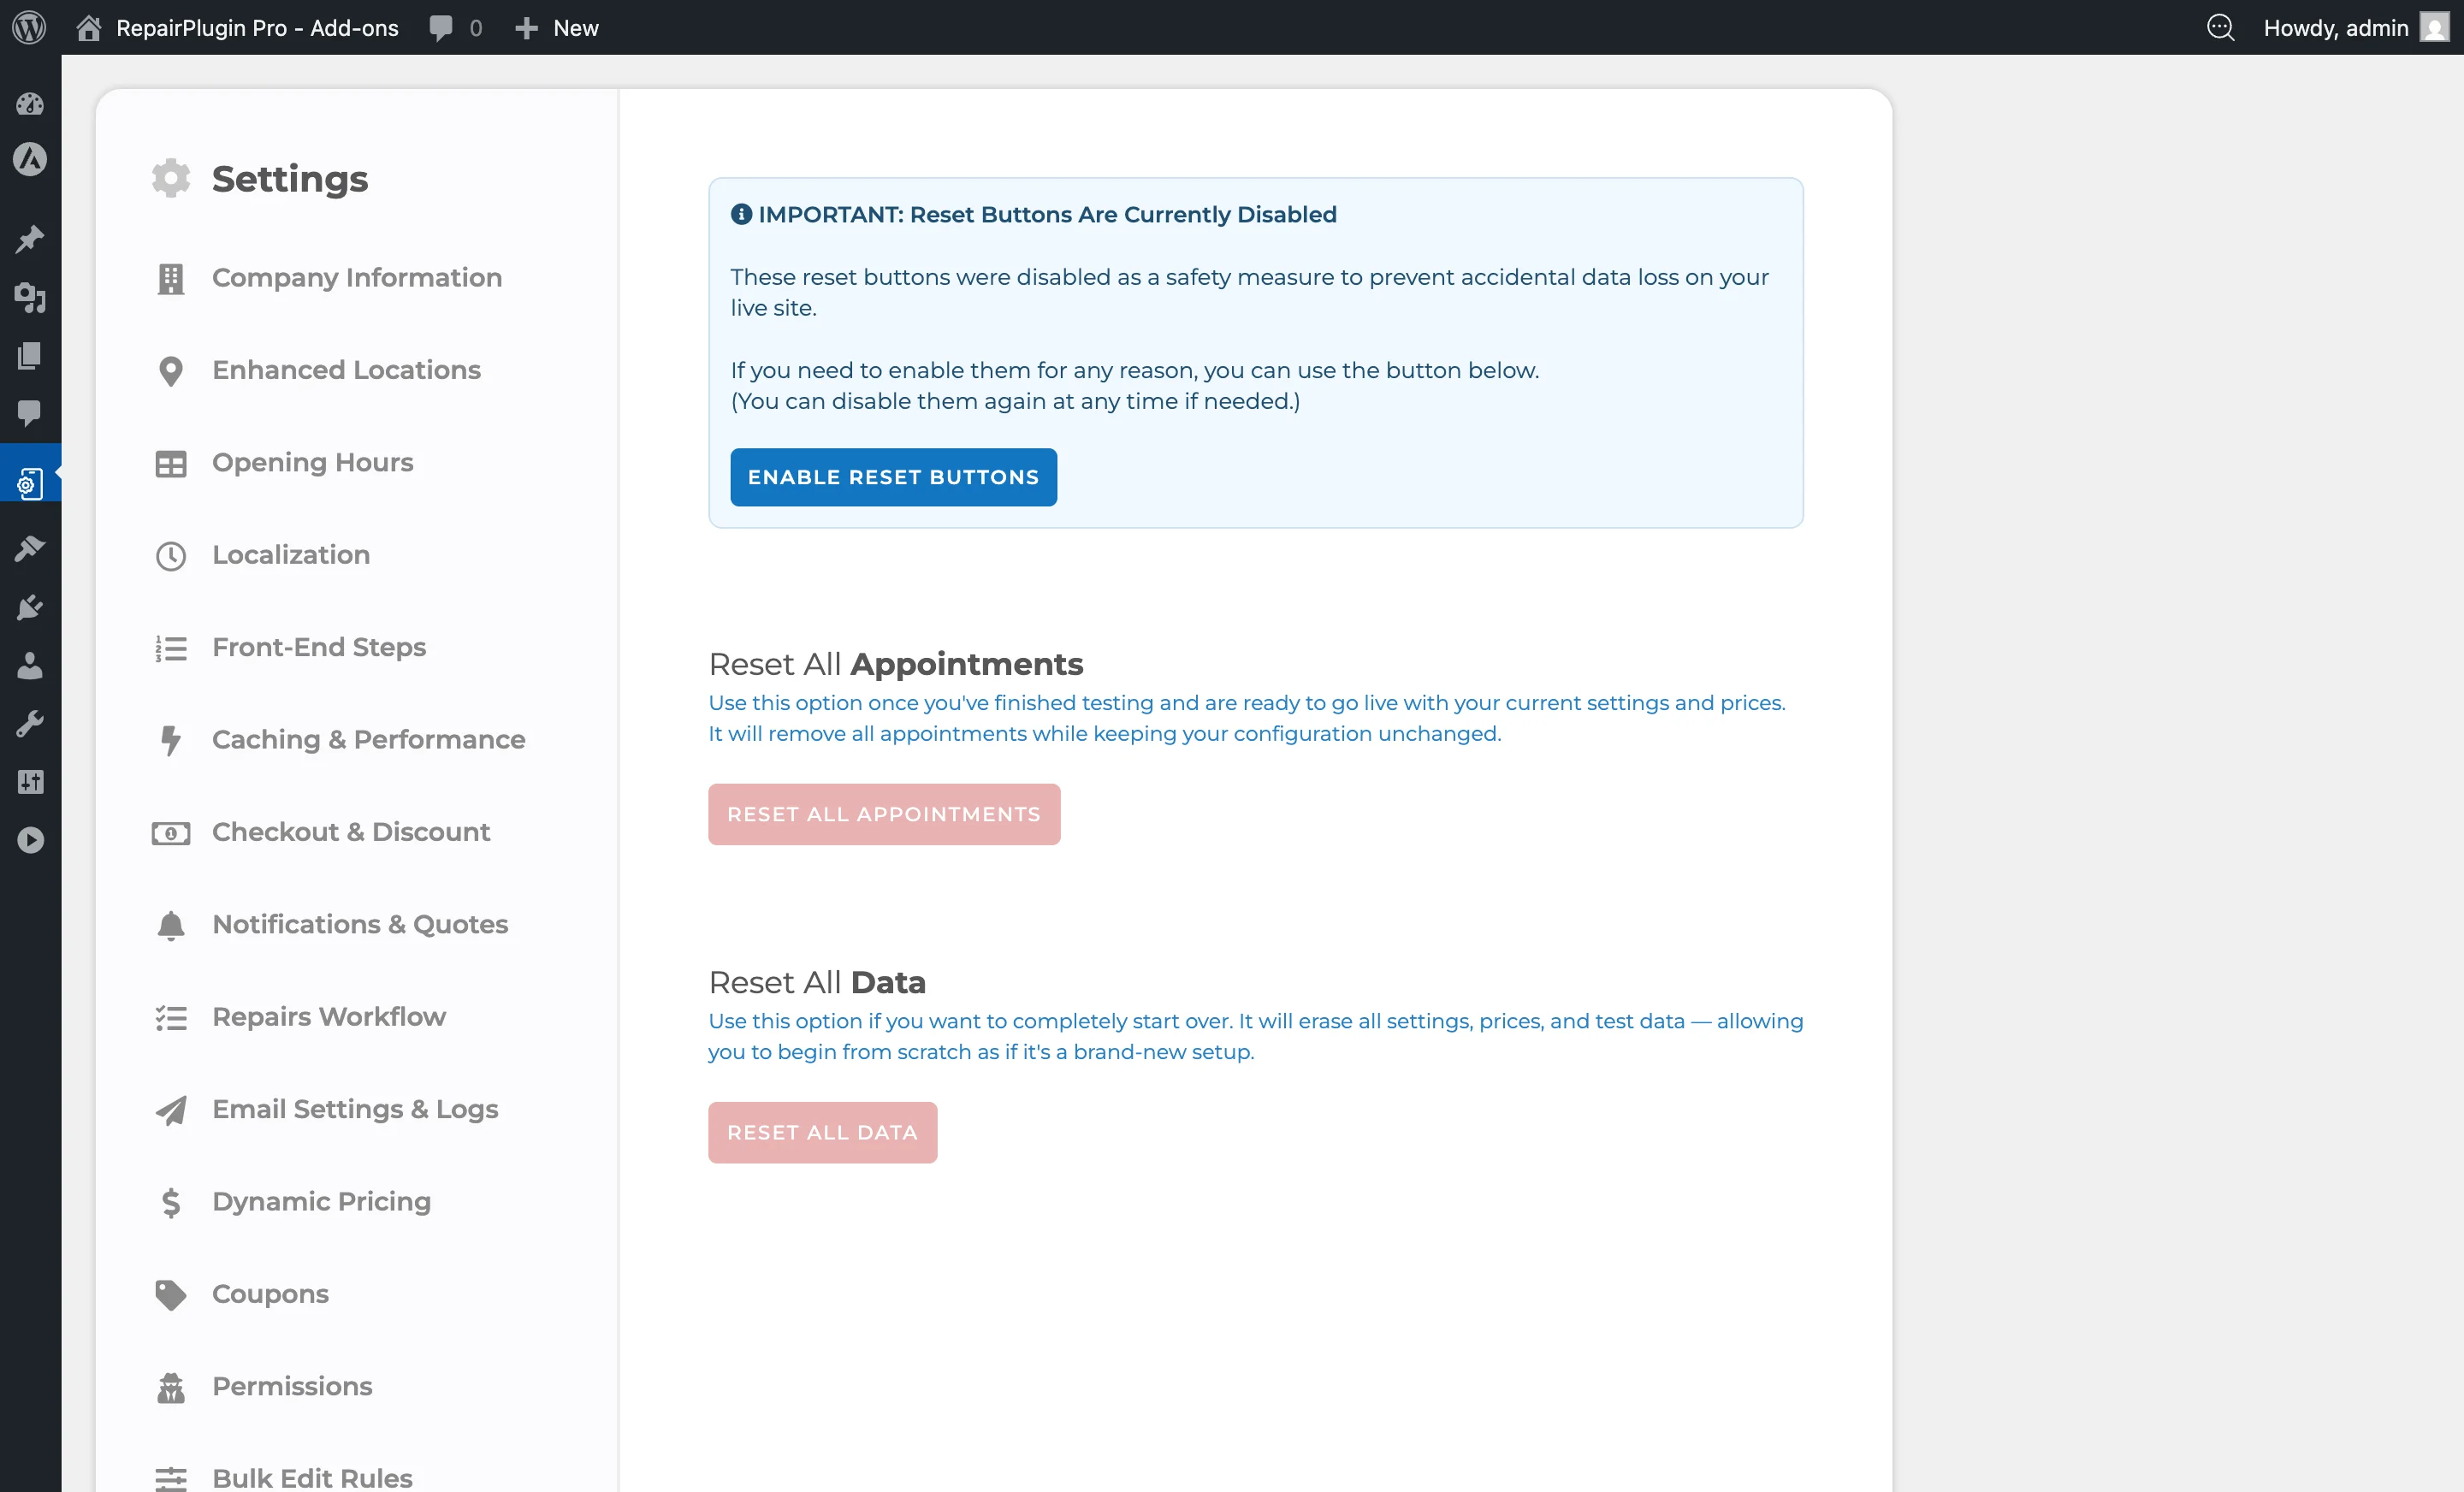Open the Pages icon in the sidebar
The width and height of the screenshot is (2464, 1492).
30,356
